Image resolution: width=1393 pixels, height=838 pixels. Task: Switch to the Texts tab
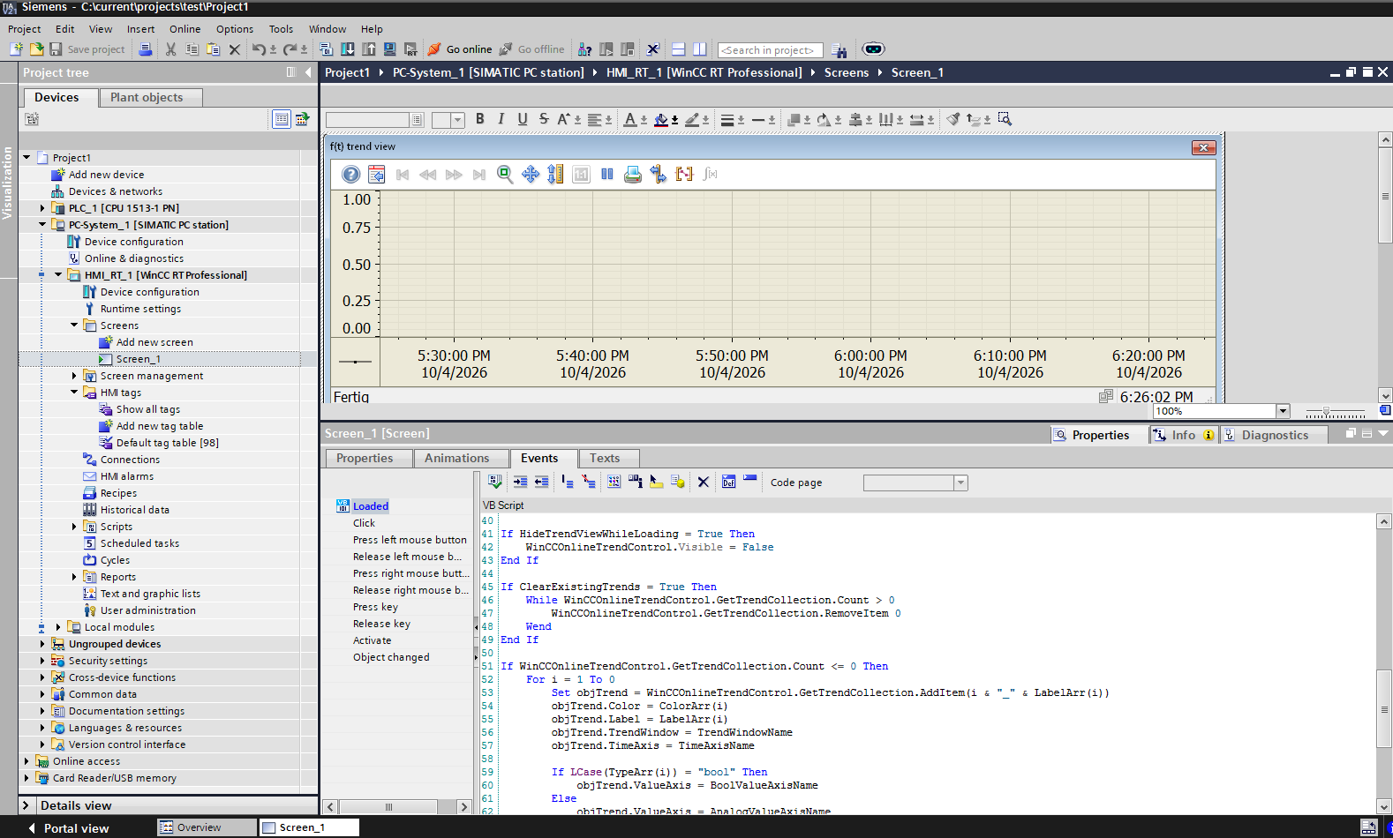[605, 458]
